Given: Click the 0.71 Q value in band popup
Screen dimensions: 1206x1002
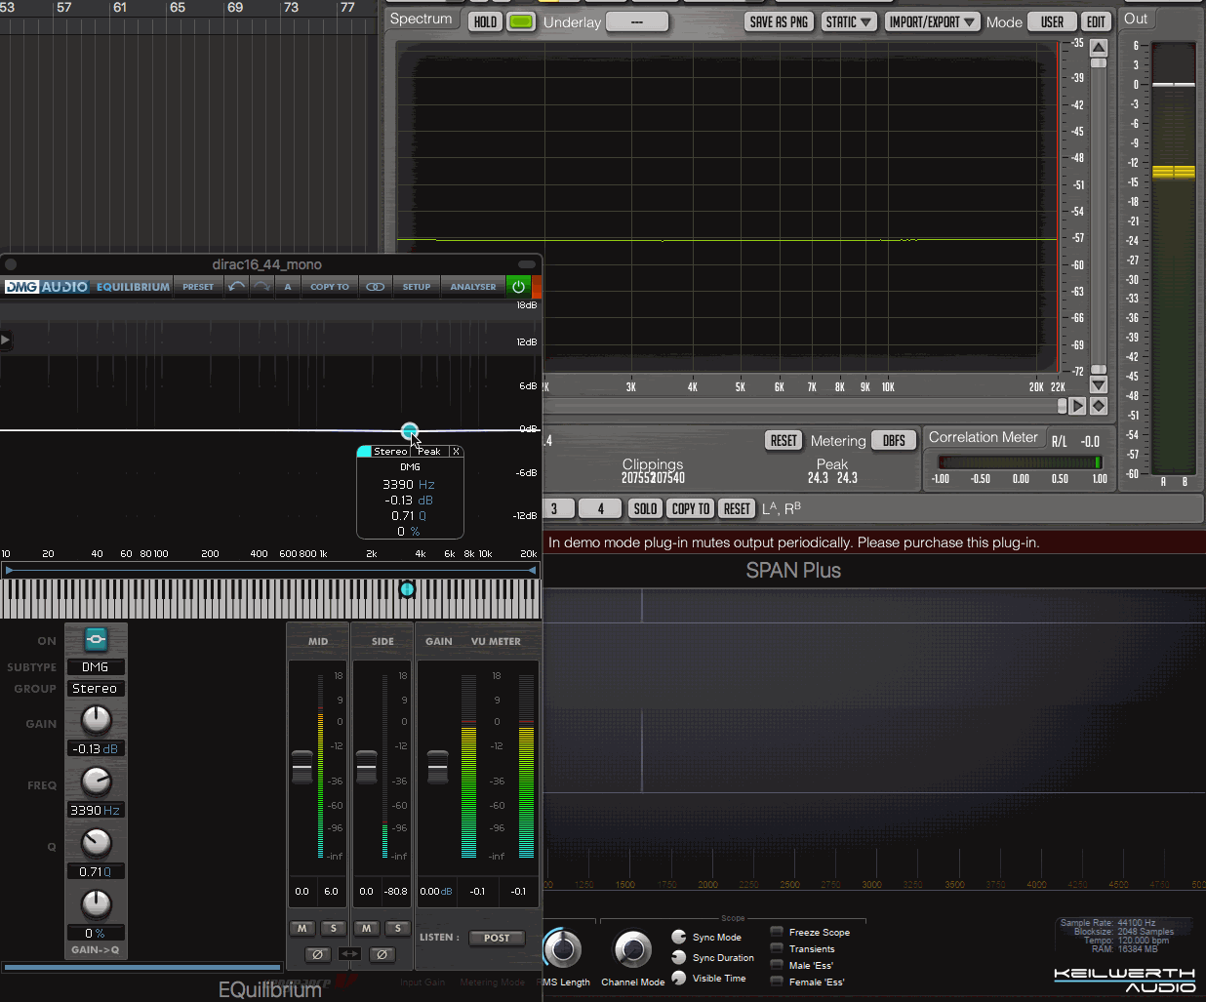Looking at the screenshot, I should (409, 515).
